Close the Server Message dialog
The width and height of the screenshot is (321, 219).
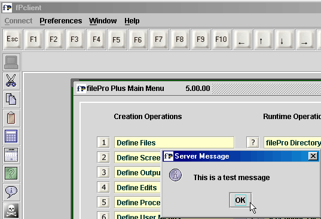point(313,156)
